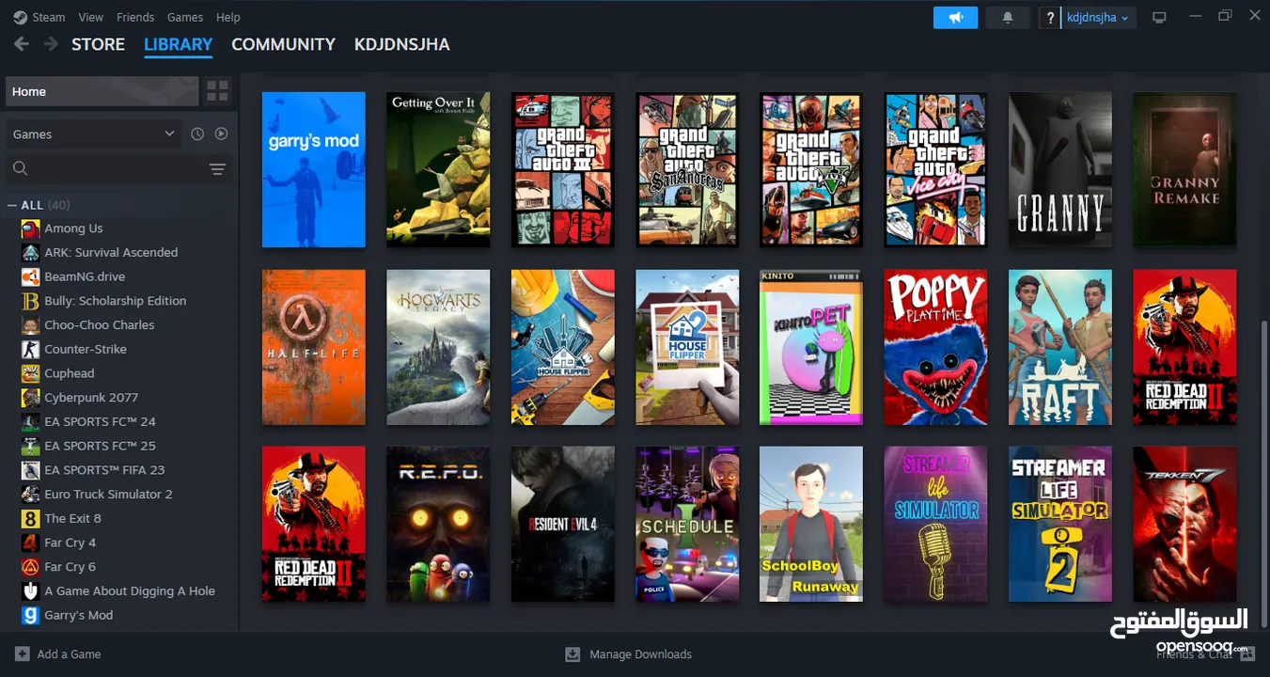Select EA SPORTS FC™ 25 in the list
Image resolution: width=1270 pixels, height=677 pixels.
point(100,446)
